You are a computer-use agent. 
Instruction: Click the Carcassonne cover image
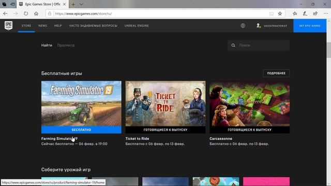tap(249, 103)
